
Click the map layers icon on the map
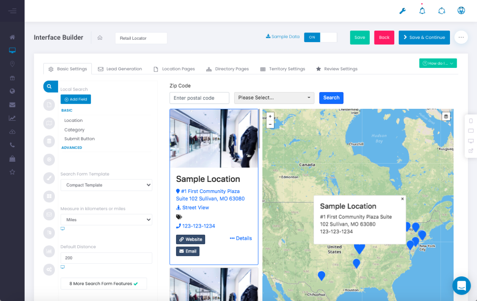(x=446, y=116)
